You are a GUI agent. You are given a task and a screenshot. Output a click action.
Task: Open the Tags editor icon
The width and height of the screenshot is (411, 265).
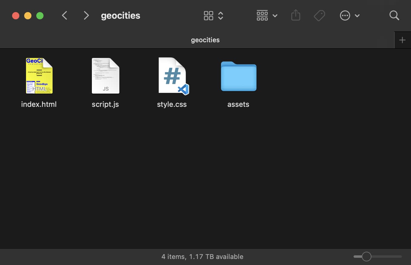click(x=319, y=15)
